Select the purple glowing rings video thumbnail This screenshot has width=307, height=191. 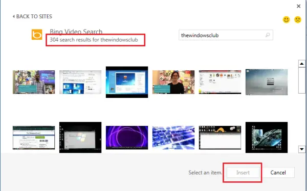click(127, 138)
